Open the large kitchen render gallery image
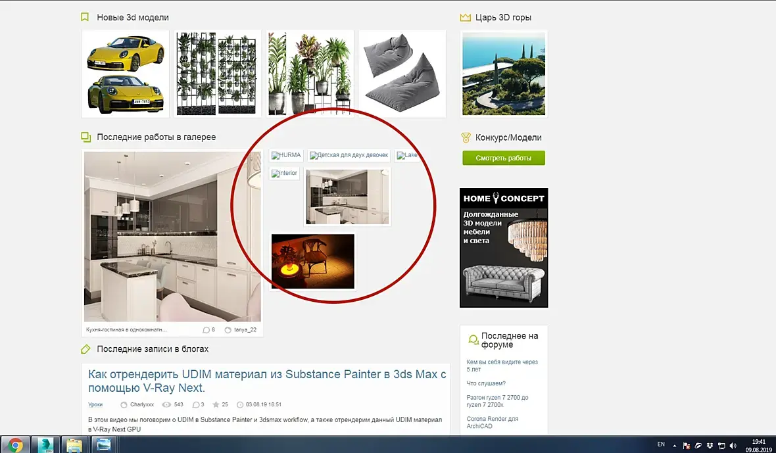 coord(172,237)
